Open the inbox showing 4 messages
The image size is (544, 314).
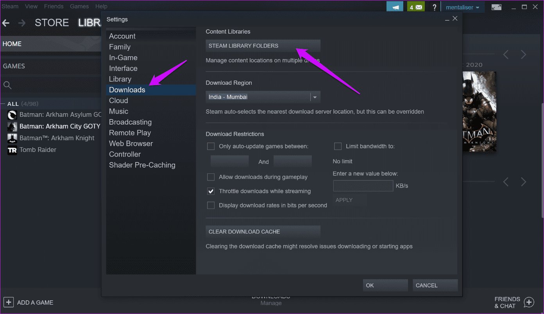coord(415,6)
